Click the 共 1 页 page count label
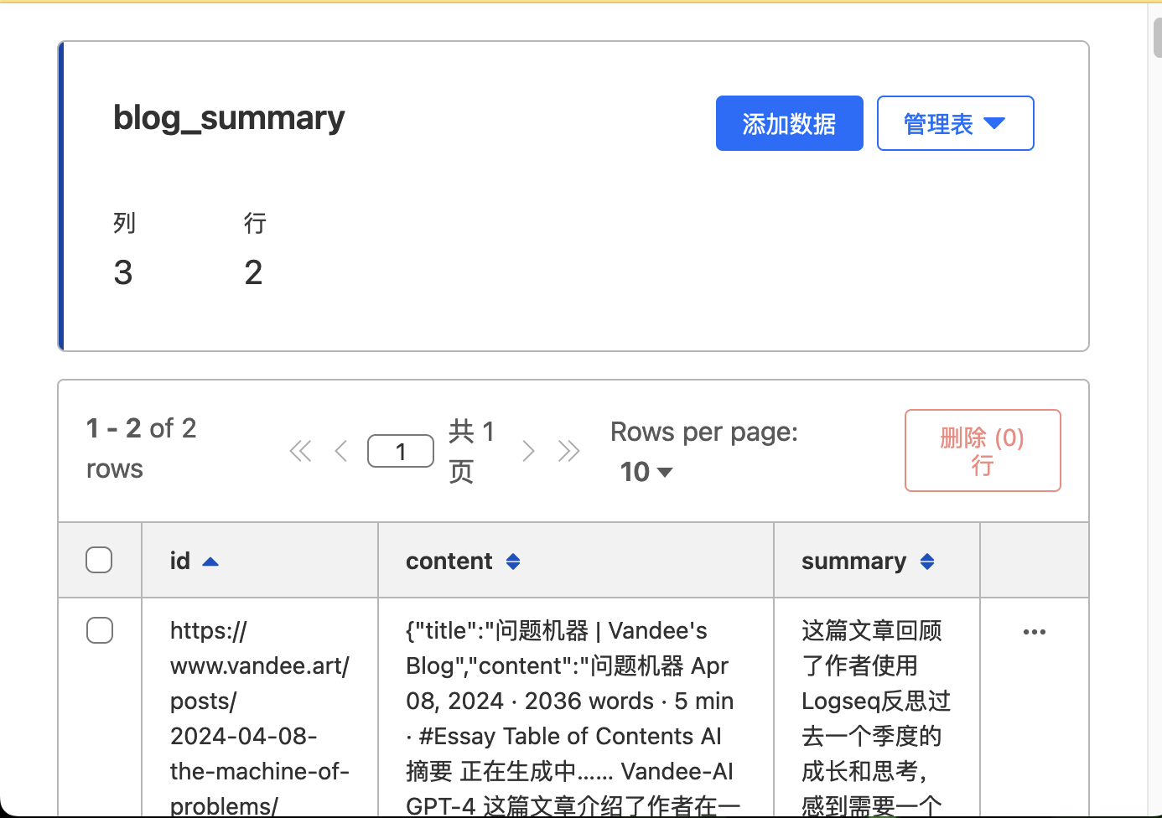Image resolution: width=1162 pixels, height=818 pixels. pyautogui.click(x=471, y=451)
